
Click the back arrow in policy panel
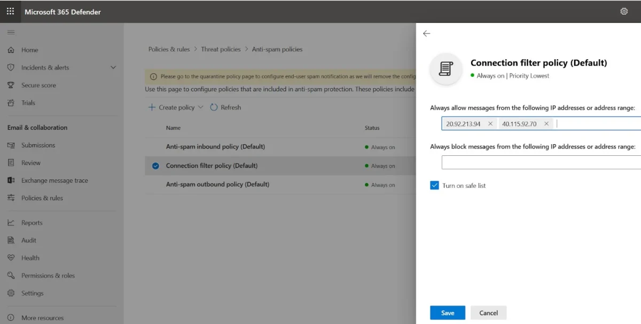tap(426, 34)
